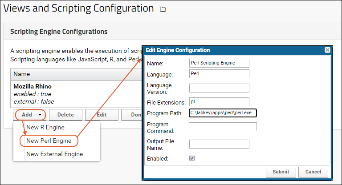Image resolution: width=342 pixels, height=185 pixels.
Task: Focus the Language input field
Action: tap(219, 74)
